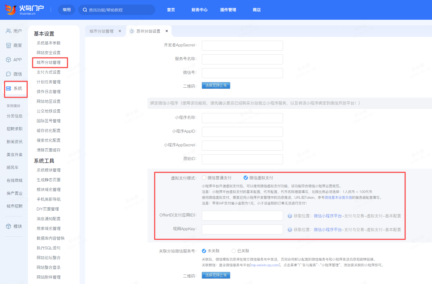Viewport: 432px width, 284px height.
Task: Open 清除页面缓存 in side menu
Action: coord(49,150)
